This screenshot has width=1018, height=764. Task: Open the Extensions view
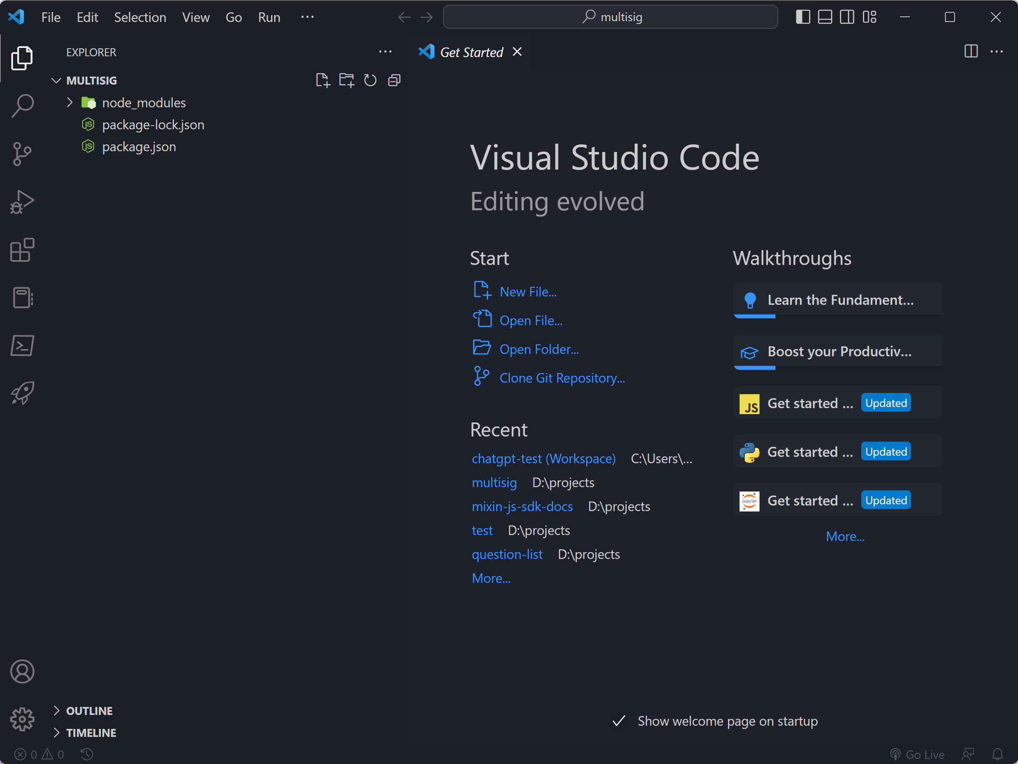point(22,250)
